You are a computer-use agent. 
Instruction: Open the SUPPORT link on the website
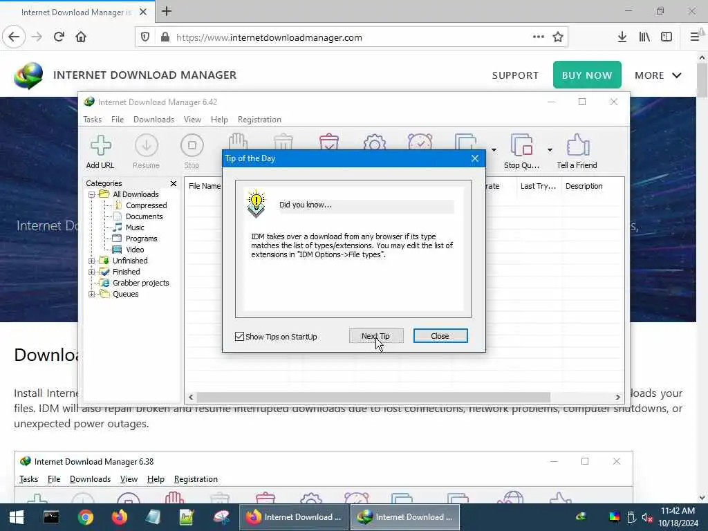click(515, 75)
